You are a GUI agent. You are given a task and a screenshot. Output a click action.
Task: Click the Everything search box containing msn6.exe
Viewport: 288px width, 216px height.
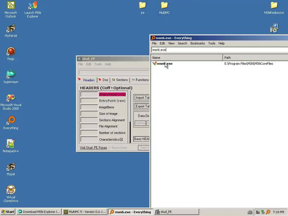pos(220,50)
